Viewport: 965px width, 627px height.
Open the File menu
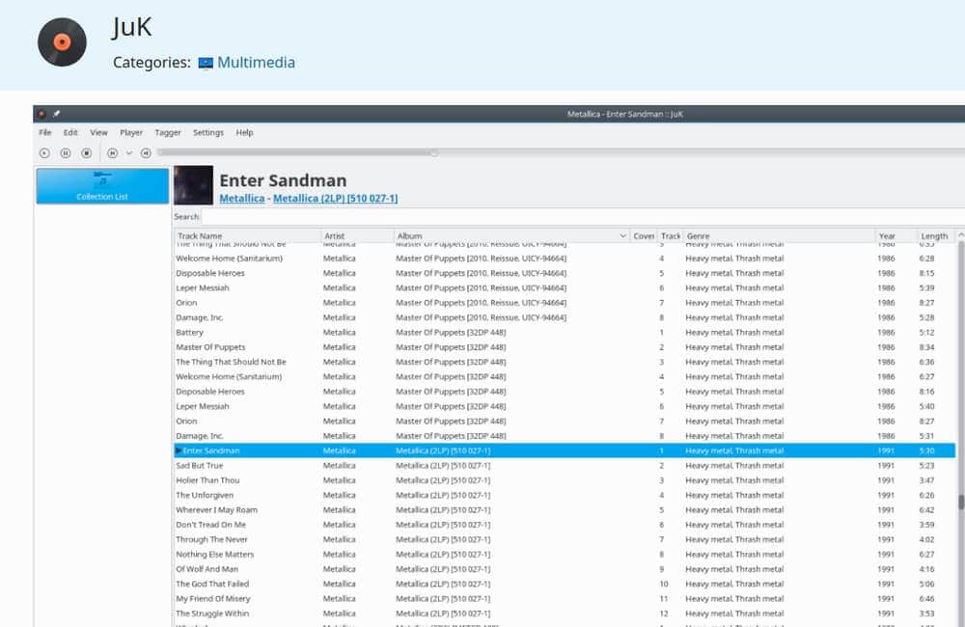point(45,132)
